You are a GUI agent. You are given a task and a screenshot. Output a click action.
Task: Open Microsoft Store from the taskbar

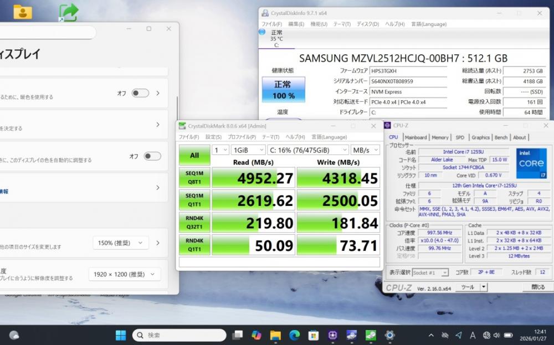point(313,335)
